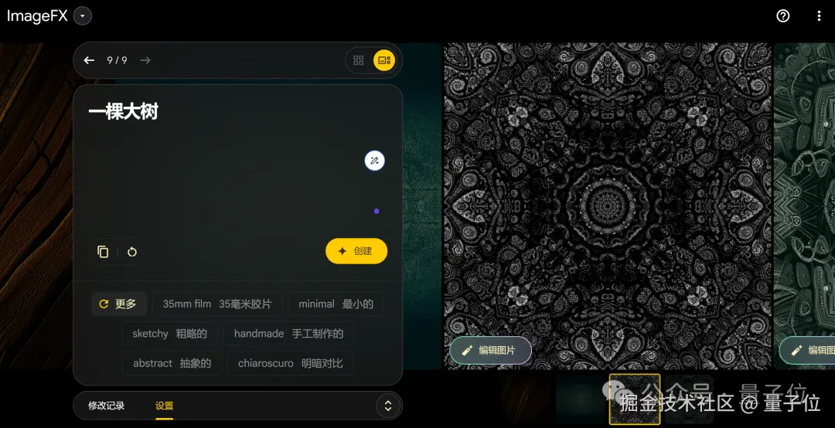
Task: Click the yellow 创建 create button
Action: point(356,251)
